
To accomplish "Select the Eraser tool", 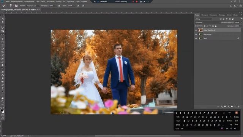I will pos(3,72).
